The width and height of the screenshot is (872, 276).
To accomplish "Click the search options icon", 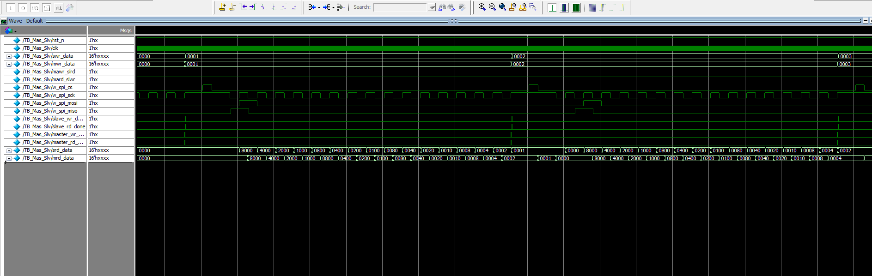I will coord(462,7).
